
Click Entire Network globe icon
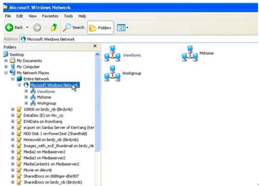pos(19,79)
